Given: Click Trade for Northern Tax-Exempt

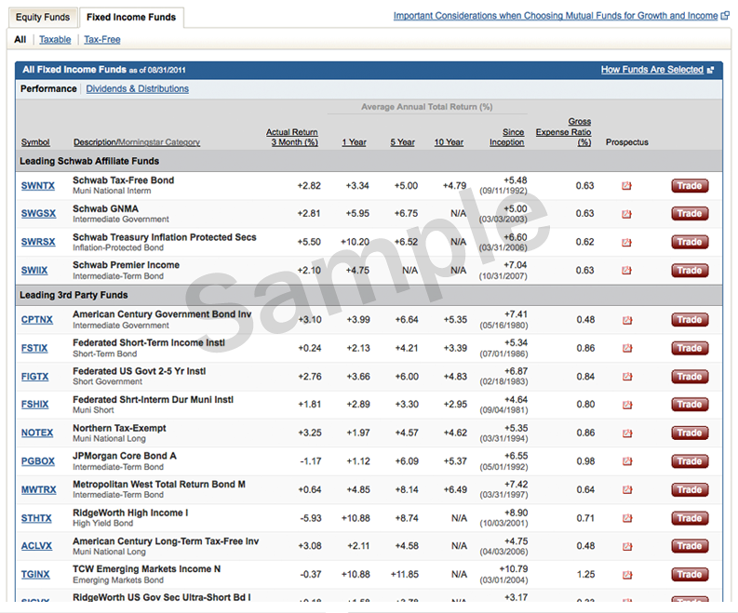Looking at the screenshot, I should click(x=690, y=433).
